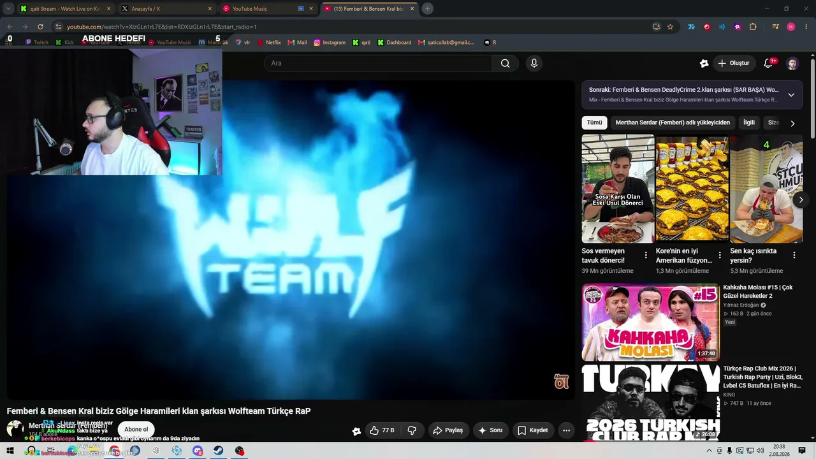
Task: Open 'Türkçe Rap Club Mix 2026' video title
Action: click(762, 377)
